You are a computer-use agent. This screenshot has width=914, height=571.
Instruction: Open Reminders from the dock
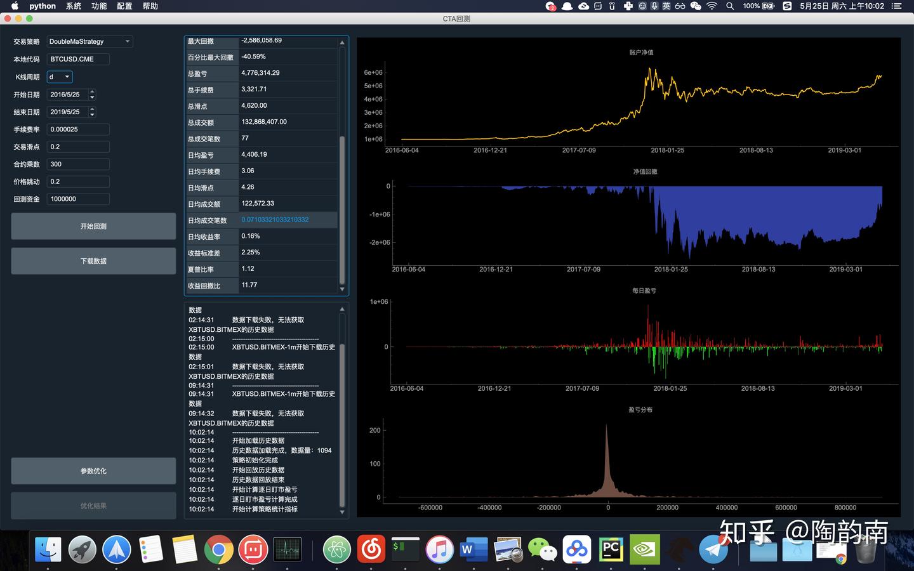coord(151,549)
